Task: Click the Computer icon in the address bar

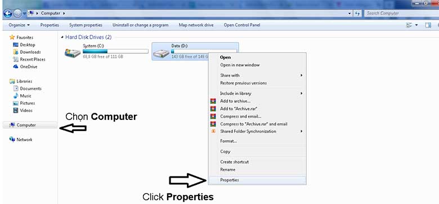Action: coord(32,13)
